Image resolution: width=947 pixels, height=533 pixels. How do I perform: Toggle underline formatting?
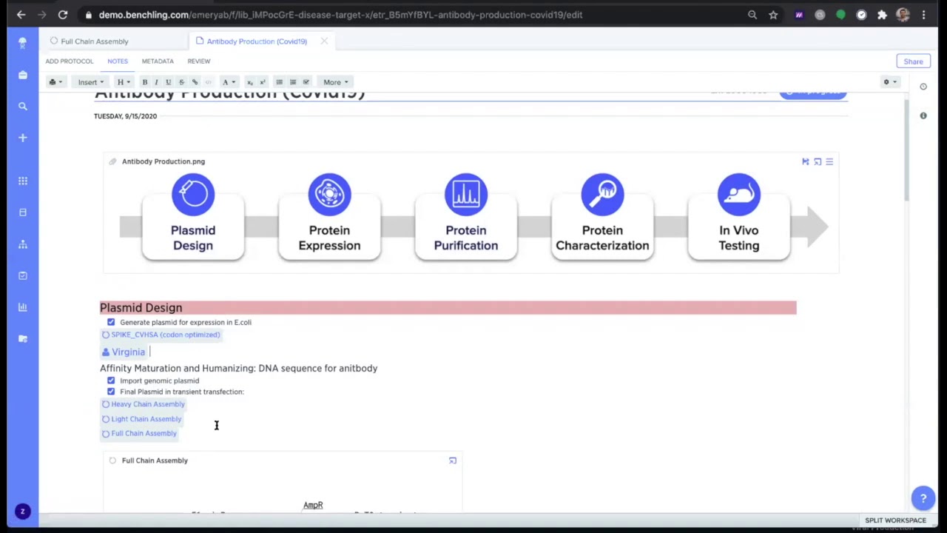tap(169, 82)
